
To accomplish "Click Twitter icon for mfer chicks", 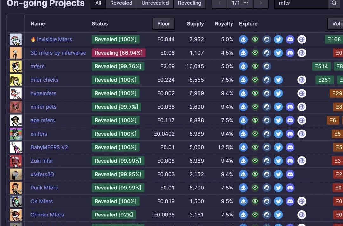I will (278, 80).
